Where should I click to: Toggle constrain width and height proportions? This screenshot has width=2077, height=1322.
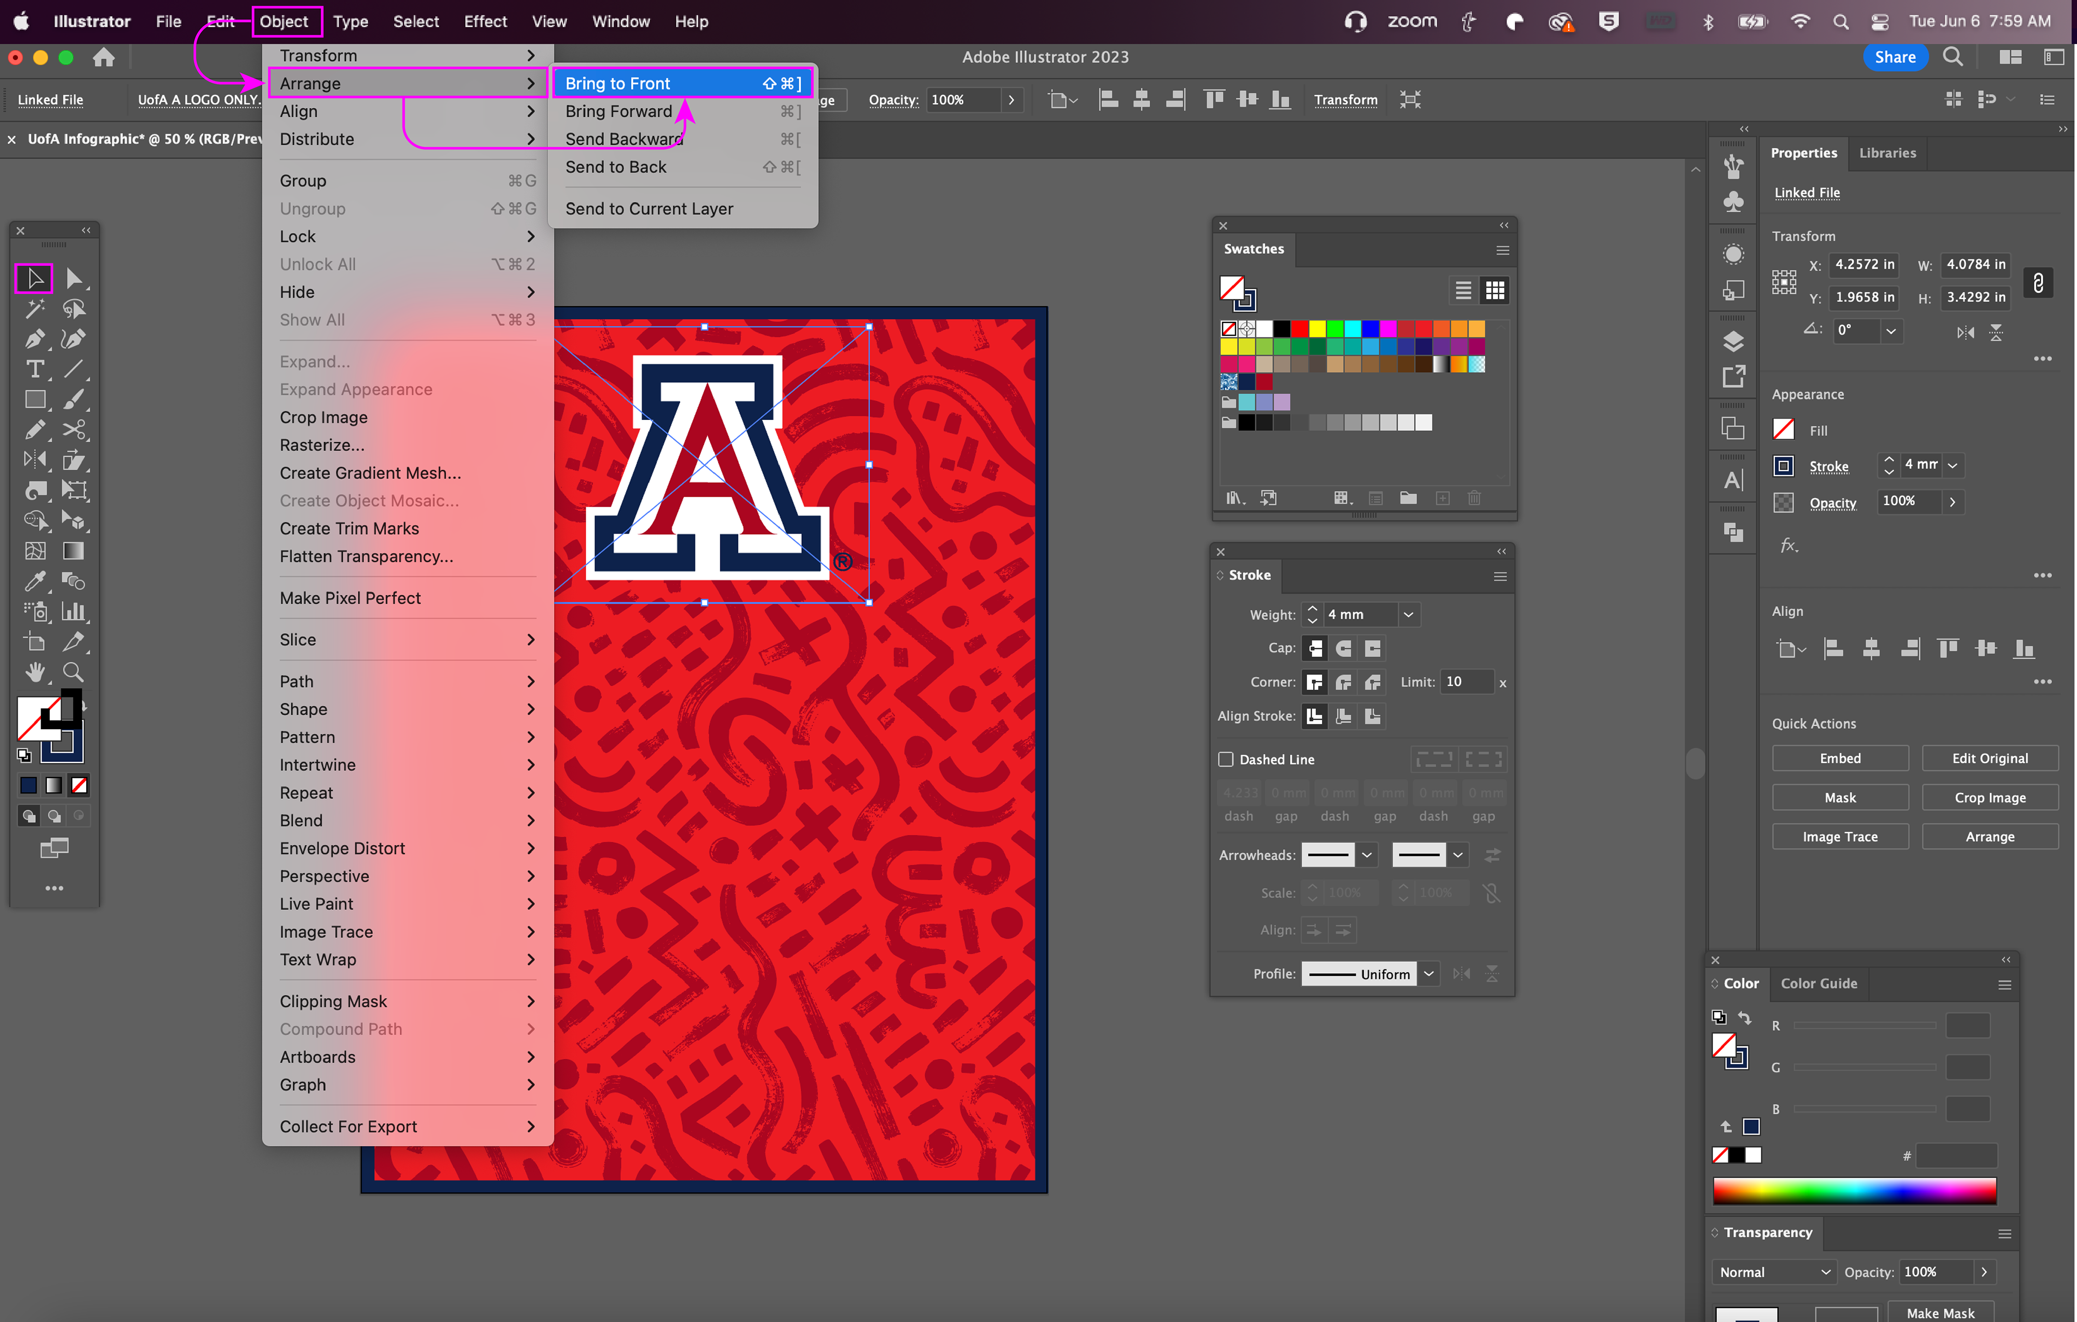(x=2038, y=281)
